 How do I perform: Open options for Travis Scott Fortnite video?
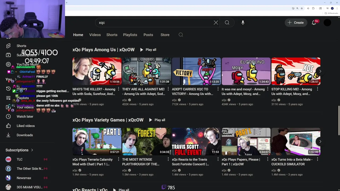pyautogui.click(x=218, y=159)
